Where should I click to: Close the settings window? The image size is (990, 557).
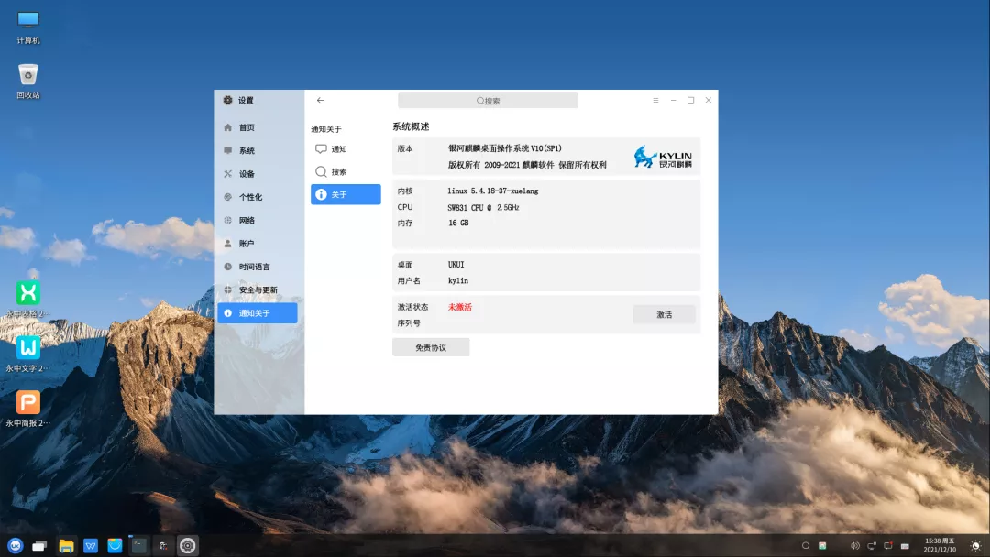tap(709, 100)
